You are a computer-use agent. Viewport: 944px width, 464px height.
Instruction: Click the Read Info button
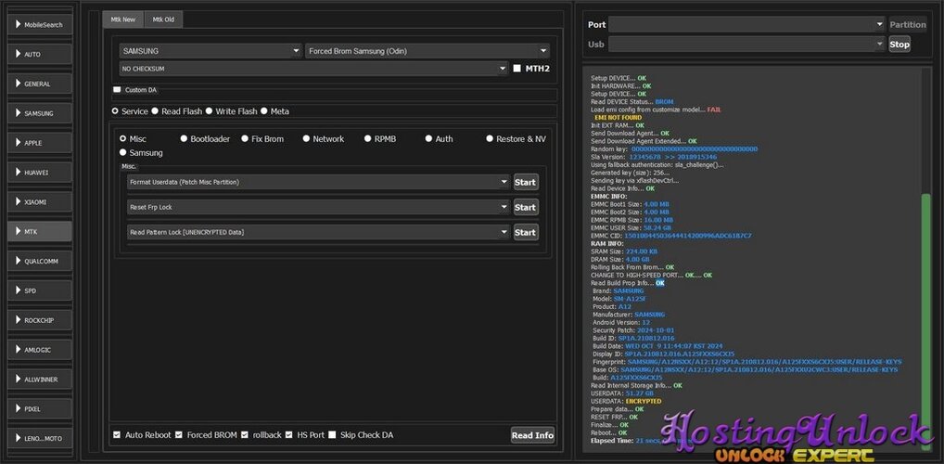click(532, 435)
